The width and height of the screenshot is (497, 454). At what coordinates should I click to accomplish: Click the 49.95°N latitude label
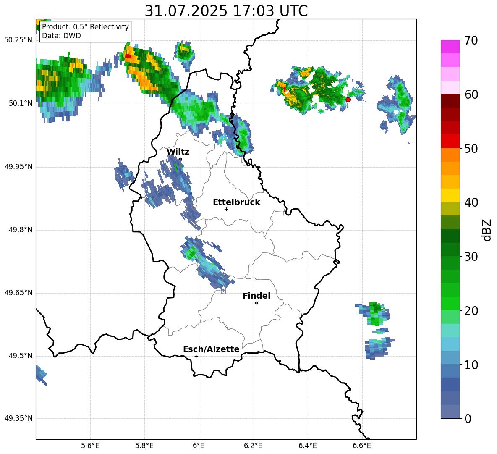[18, 167]
